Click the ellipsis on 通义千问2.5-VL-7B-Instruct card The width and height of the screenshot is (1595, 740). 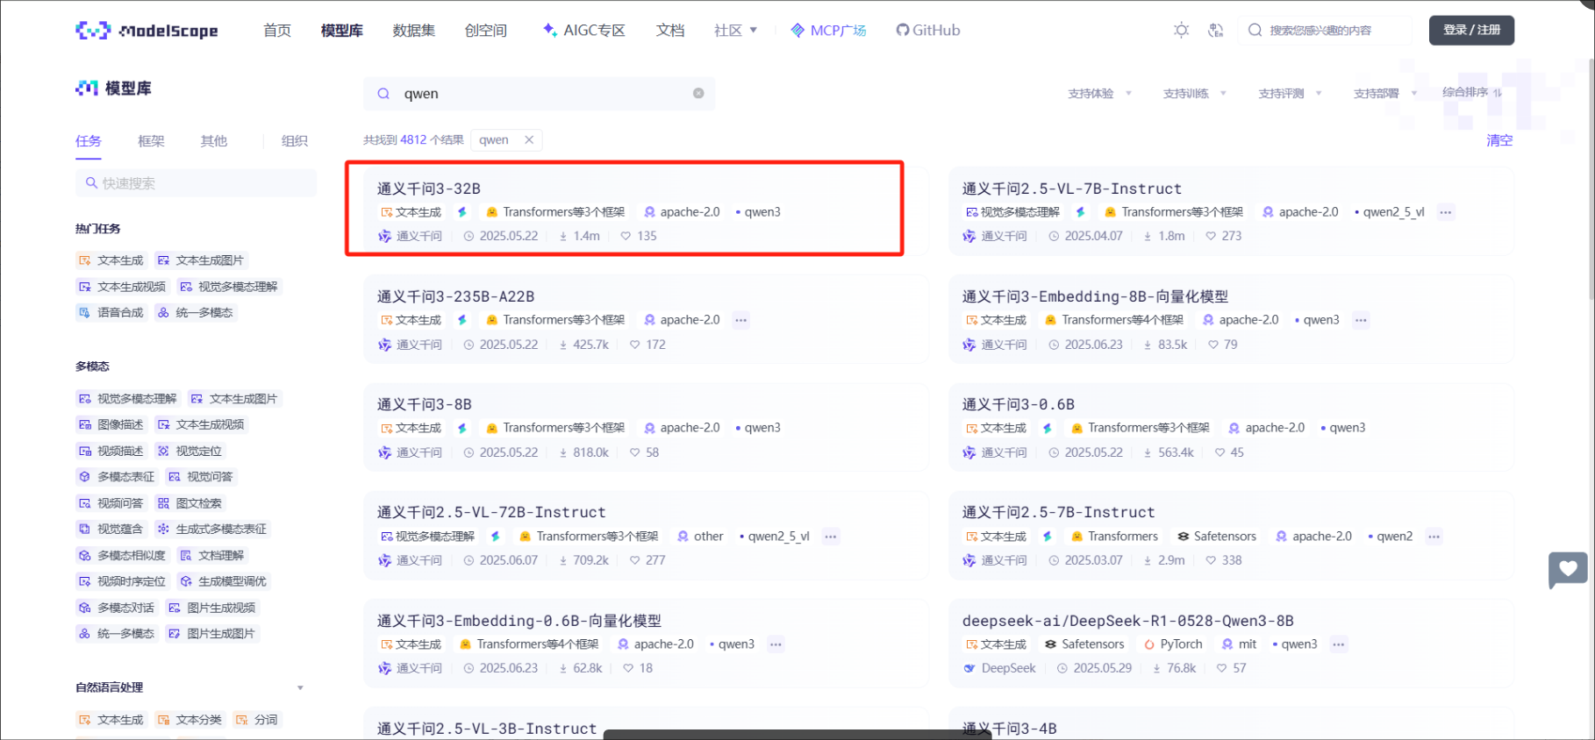[1446, 212]
